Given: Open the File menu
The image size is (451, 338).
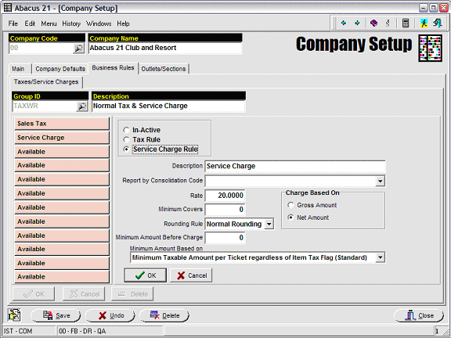Looking at the screenshot, I should click(13, 23).
